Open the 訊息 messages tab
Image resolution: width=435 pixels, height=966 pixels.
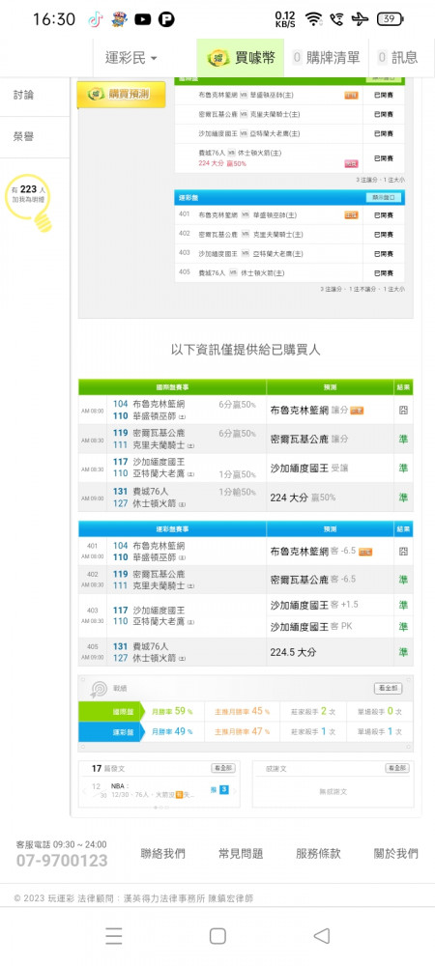click(398, 58)
